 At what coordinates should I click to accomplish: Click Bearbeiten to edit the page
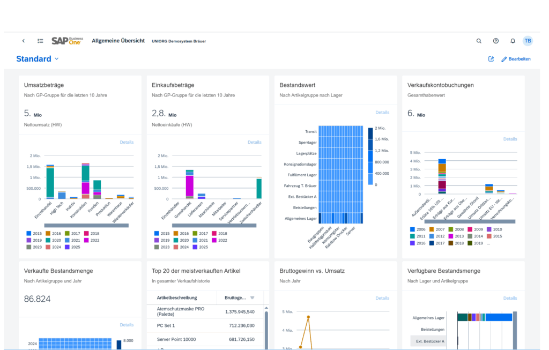point(516,59)
